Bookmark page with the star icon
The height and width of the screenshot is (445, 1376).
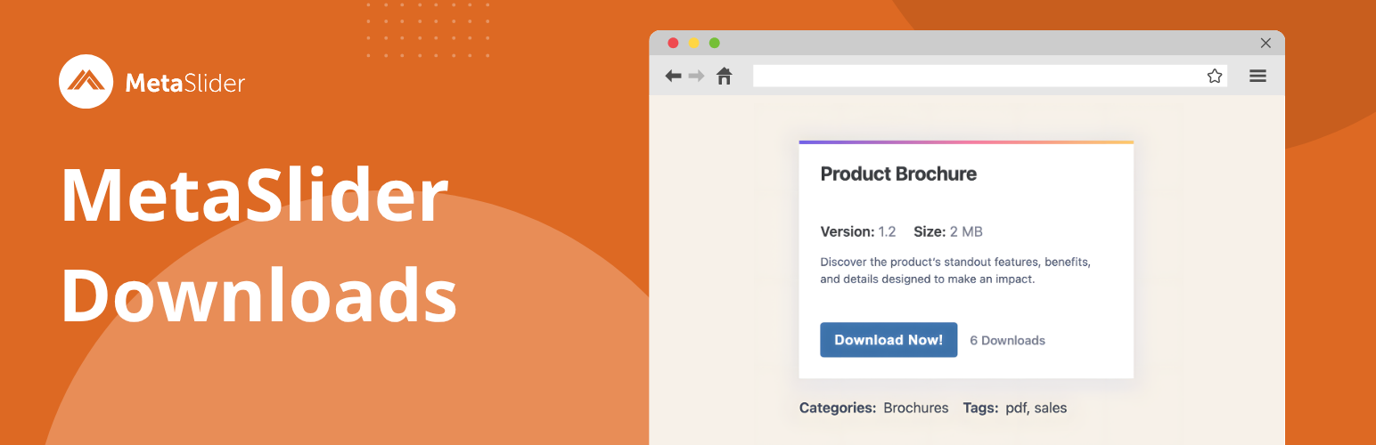(x=1215, y=77)
